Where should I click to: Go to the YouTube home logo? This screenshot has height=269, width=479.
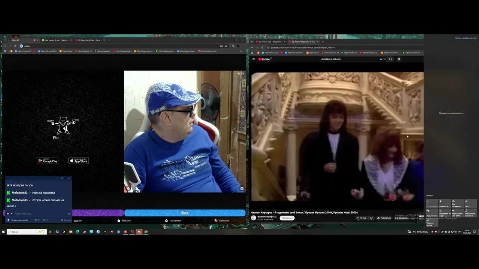(x=264, y=59)
